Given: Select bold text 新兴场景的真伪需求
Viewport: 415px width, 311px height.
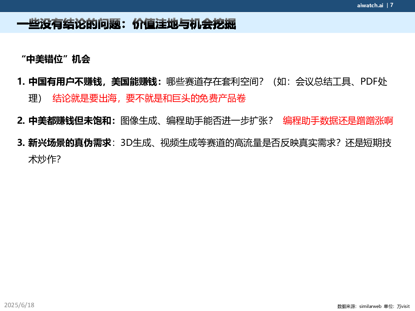Looking at the screenshot, I should (70, 143).
